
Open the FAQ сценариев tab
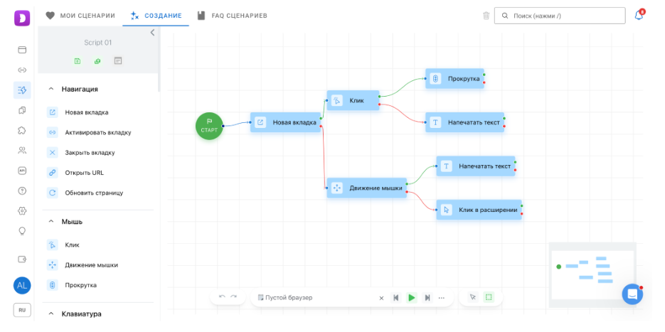tap(233, 16)
